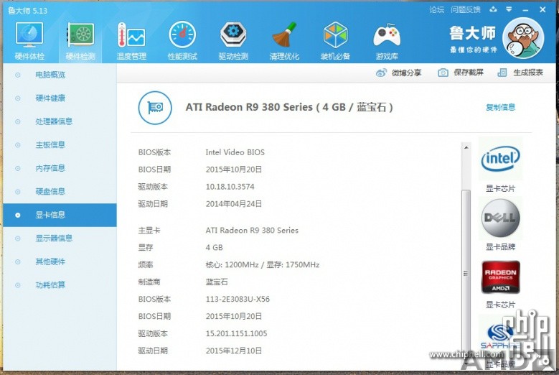This screenshot has width=559, height=375.
Task: Open the title bar dropdown menu arrow
Action: point(509,9)
